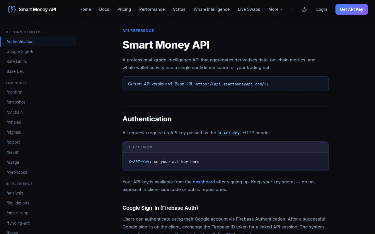The width and height of the screenshot is (375, 234).
Task: Open the /confirm endpoint docs
Action: (x=38, y=92)
